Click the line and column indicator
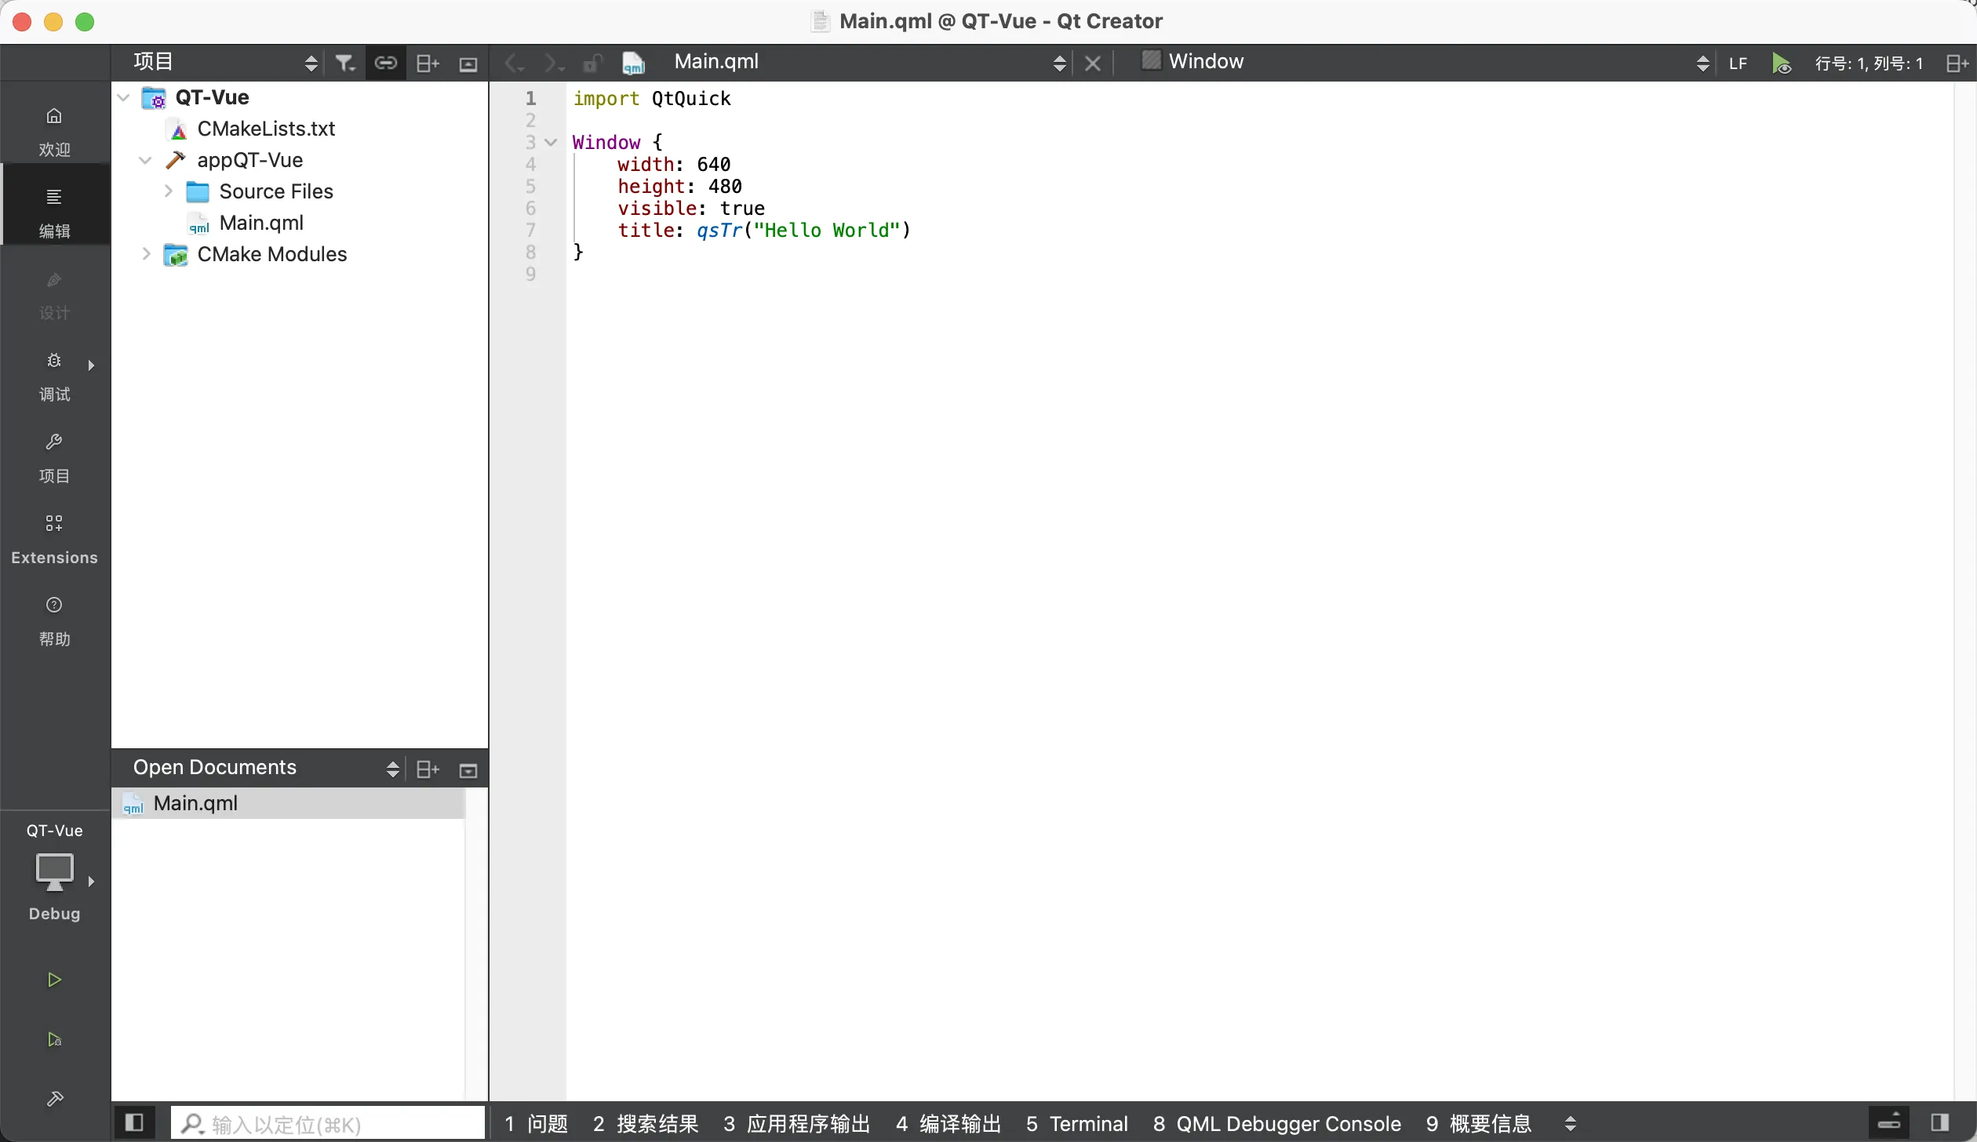The height and width of the screenshot is (1142, 1977). pyautogui.click(x=1870, y=64)
